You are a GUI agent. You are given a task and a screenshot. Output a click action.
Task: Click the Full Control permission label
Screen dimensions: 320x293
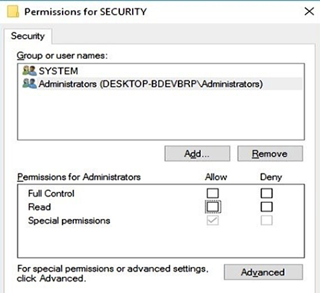pos(51,194)
